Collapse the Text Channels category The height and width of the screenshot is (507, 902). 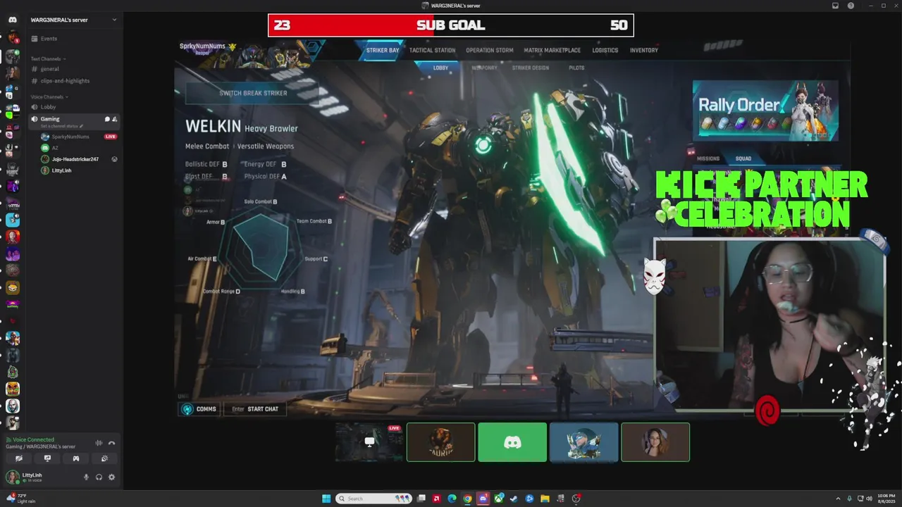[48, 58]
